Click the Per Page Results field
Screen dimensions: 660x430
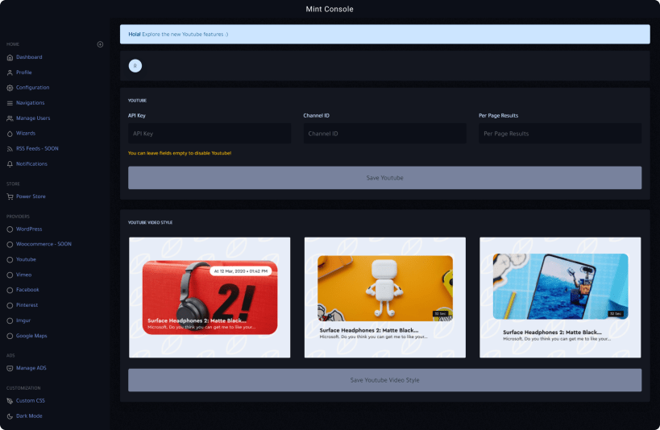[560, 134]
